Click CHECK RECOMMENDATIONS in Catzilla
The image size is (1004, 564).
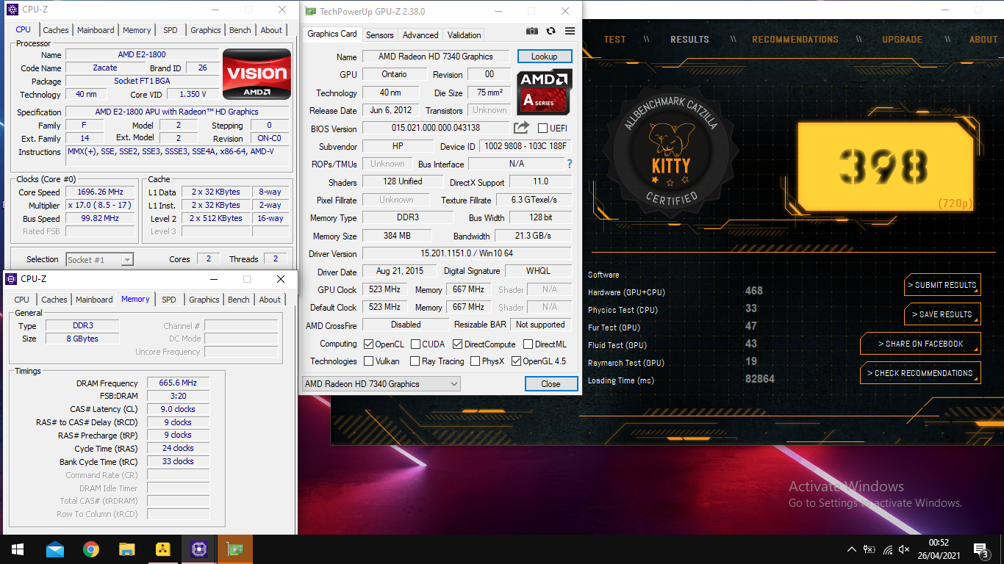pyautogui.click(x=920, y=373)
